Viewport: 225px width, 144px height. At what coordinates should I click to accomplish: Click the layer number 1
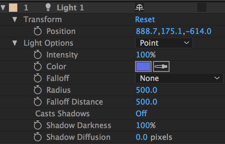click(26, 8)
